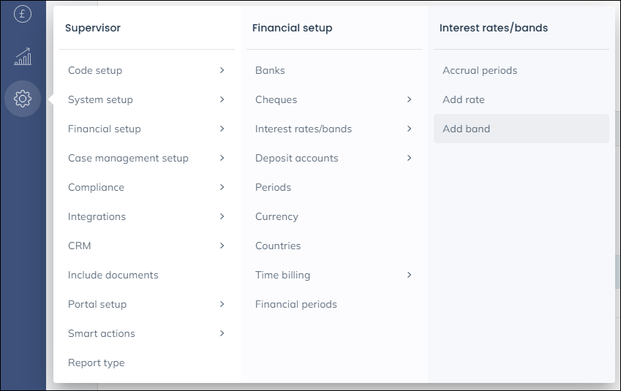
Task: Select Add band menu option
Action: (467, 129)
